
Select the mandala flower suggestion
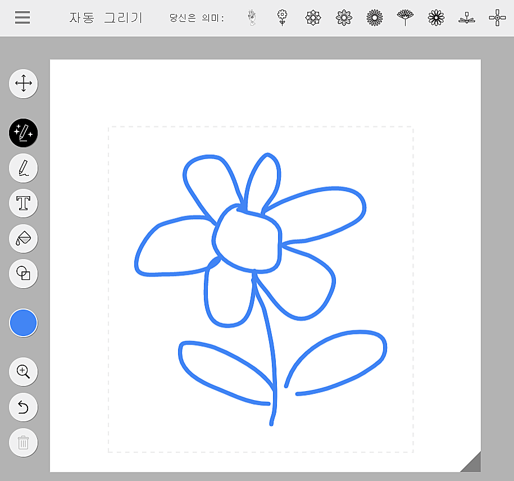pos(313,17)
